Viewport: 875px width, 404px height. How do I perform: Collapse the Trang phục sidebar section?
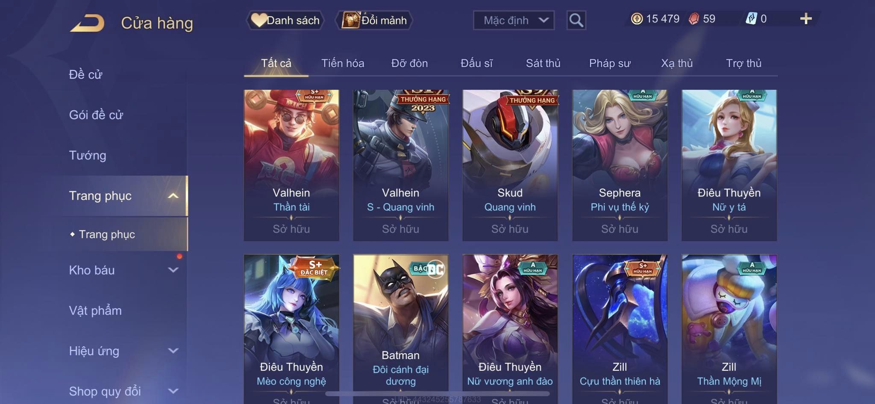click(173, 196)
